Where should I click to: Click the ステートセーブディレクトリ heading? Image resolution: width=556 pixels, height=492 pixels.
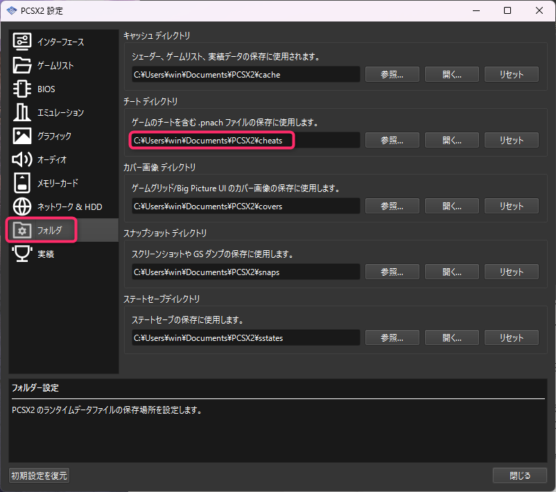click(162, 299)
